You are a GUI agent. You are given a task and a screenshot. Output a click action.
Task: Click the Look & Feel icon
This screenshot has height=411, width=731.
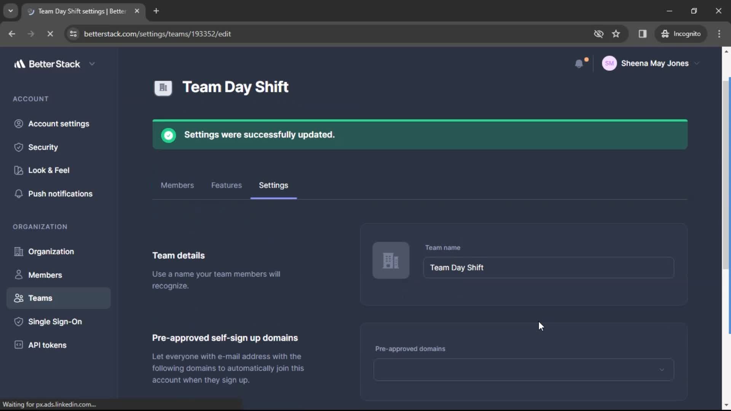[x=18, y=170]
